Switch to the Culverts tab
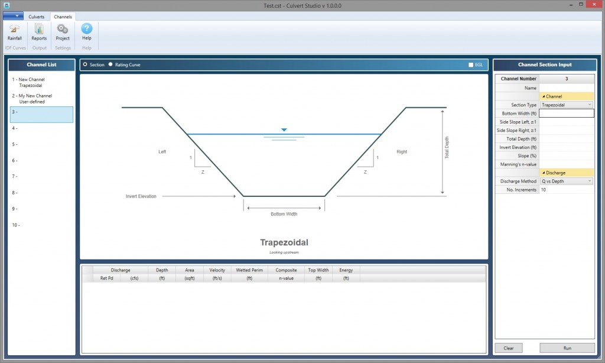The height and width of the screenshot is (363, 605). pos(37,16)
